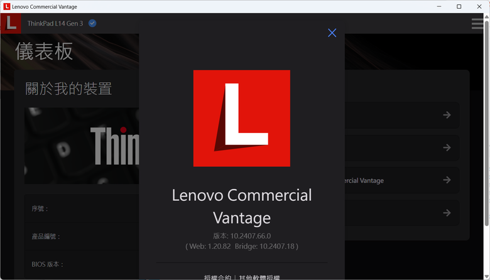
Task: Click the vertical scrollbar thumb
Action: point(487,122)
